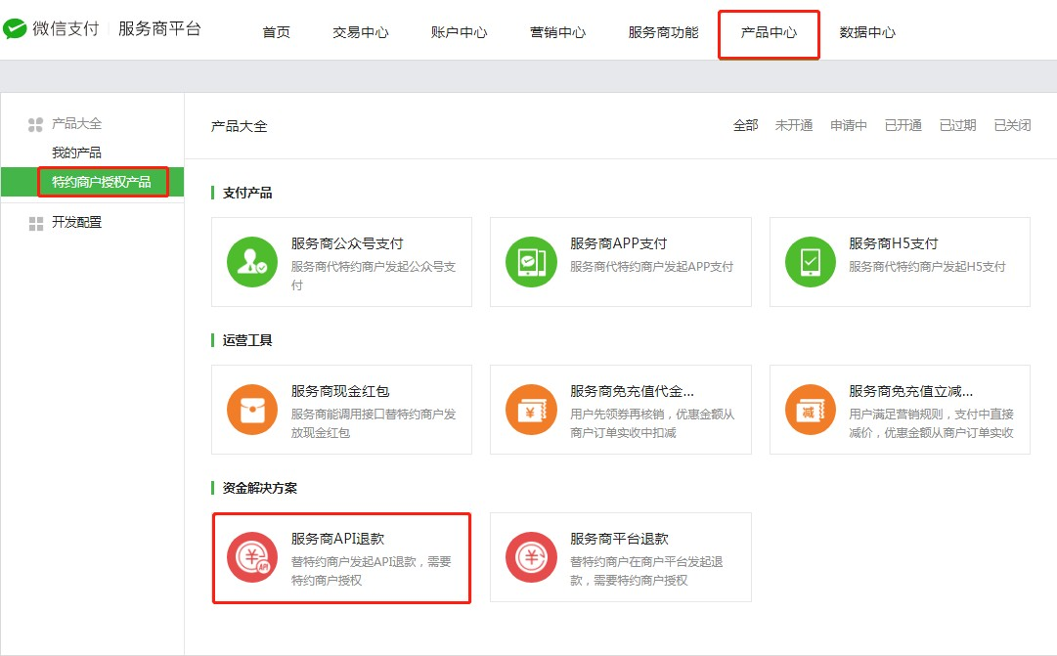The image size is (1057, 656).
Task: Click the 服务商APP支付 green device icon
Action: [x=531, y=262]
